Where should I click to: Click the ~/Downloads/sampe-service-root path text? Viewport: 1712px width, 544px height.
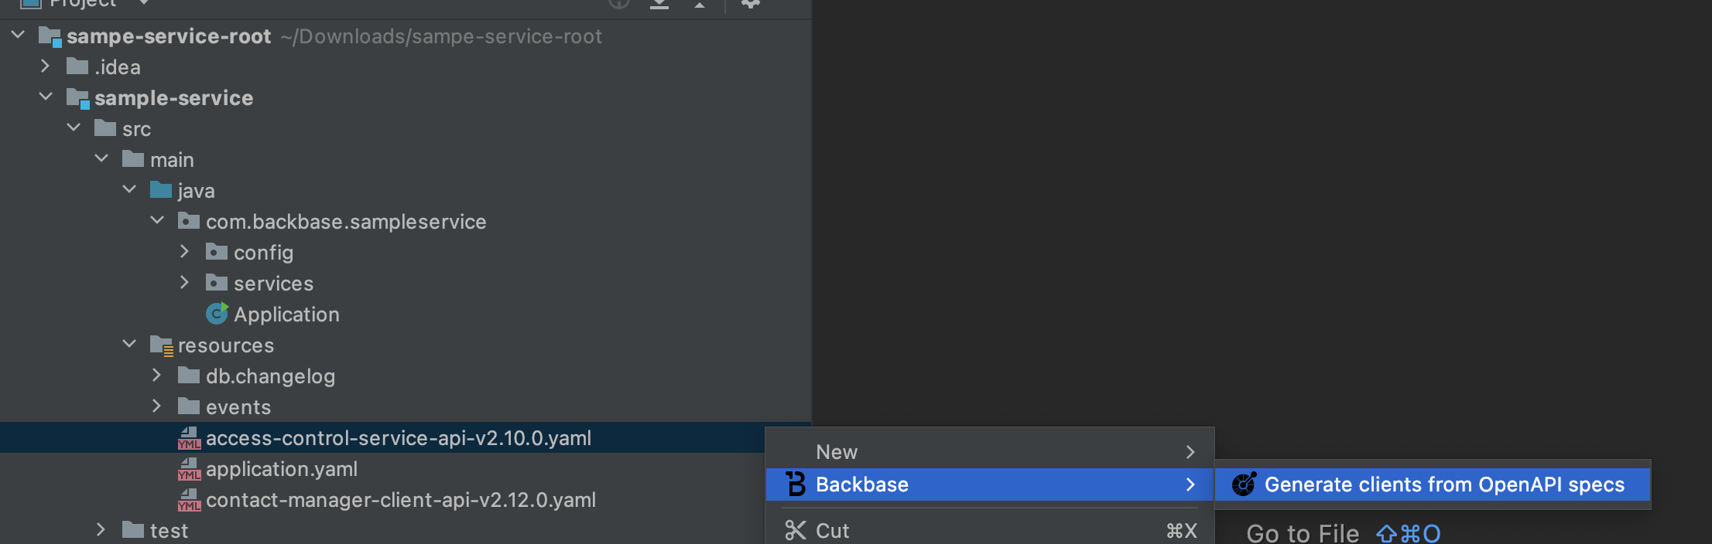click(441, 36)
